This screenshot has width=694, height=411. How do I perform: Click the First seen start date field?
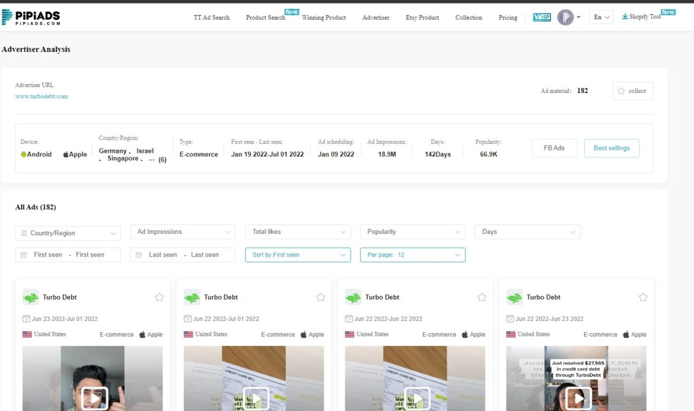point(48,255)
